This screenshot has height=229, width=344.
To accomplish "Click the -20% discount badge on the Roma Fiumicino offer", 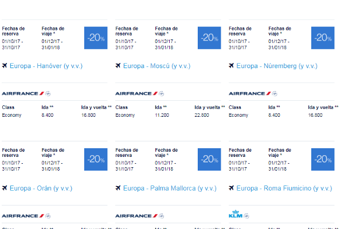I will coord(323,159).
